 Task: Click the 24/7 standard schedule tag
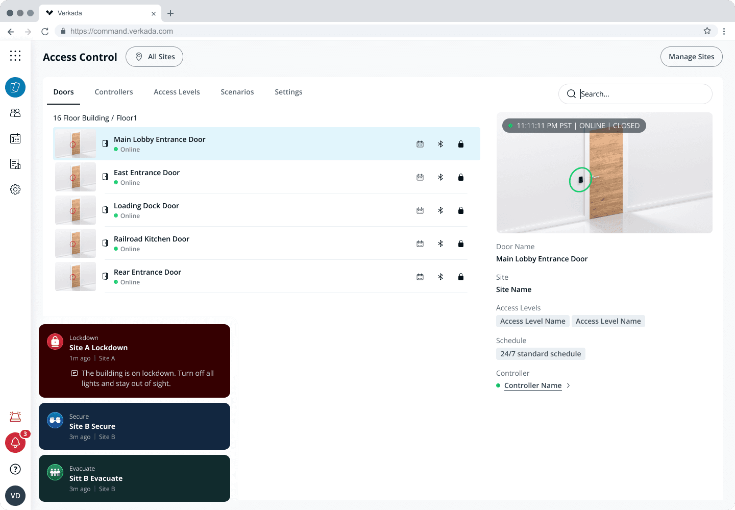click(541, 354)
